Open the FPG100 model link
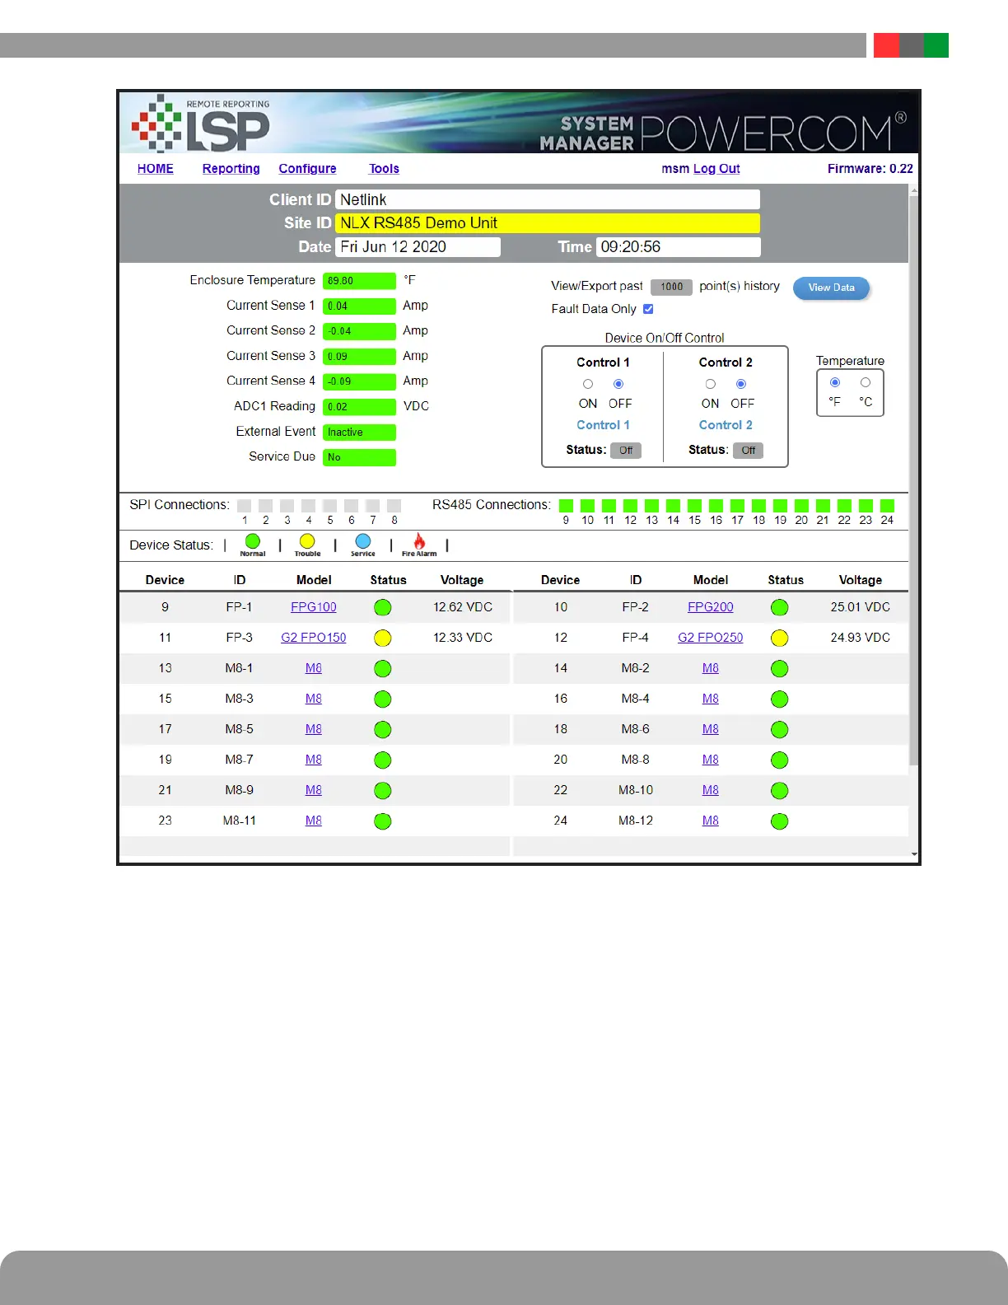The width and height of the screenshot is (1008, 1305). coord(313,607)
